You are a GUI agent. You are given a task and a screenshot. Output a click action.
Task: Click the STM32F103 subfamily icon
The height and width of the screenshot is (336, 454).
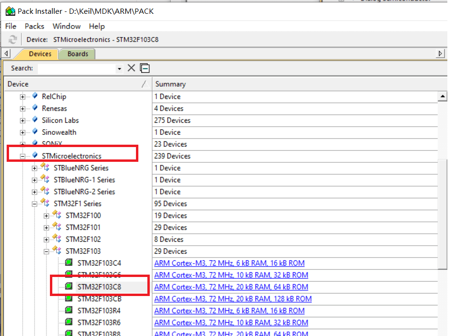click(x=57, y=250)
